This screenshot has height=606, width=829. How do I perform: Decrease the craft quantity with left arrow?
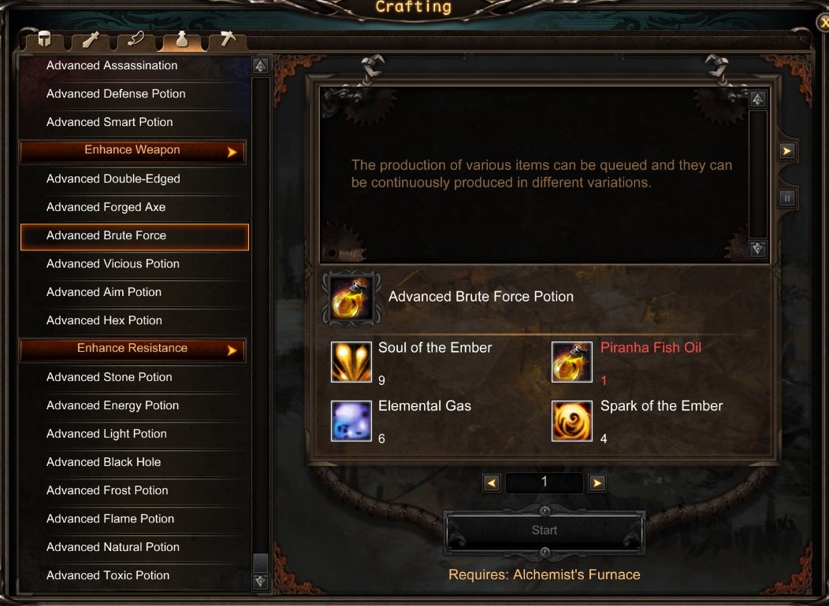click(x=492, y=482)
